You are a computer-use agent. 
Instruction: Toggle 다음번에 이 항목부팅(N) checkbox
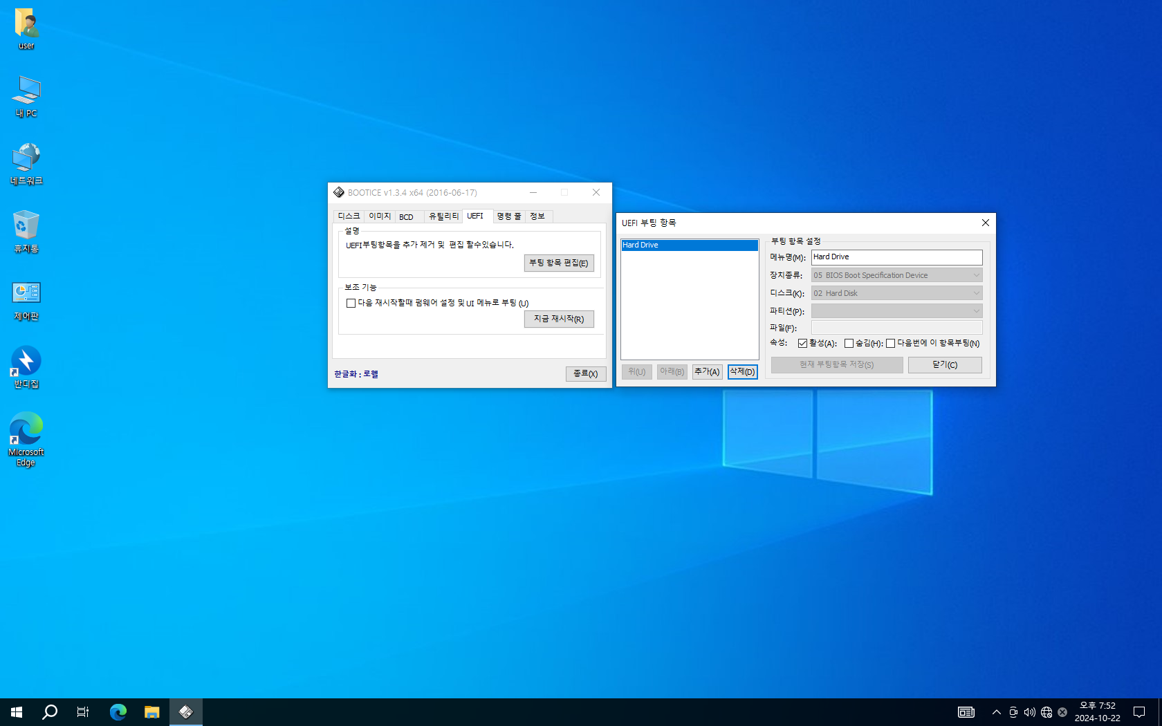[x=891, y=344]
